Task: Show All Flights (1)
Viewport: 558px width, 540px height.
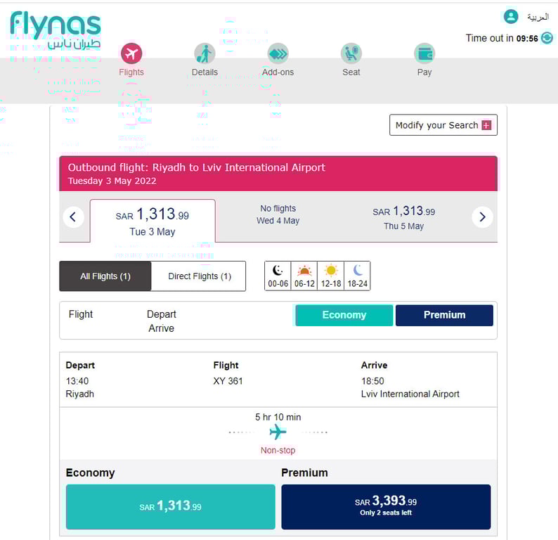Action: [105, 276]
